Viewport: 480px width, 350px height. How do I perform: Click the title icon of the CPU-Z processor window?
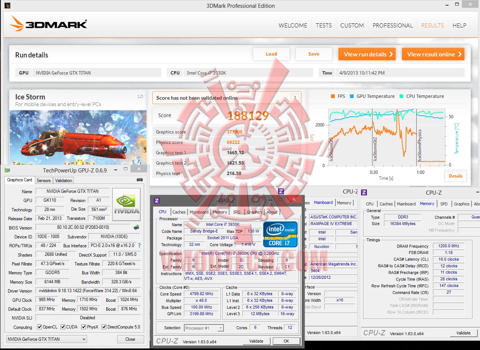(x=157, y=201)
